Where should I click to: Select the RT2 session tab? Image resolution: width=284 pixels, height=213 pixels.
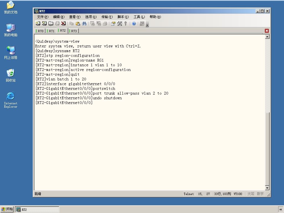(62, 31)
